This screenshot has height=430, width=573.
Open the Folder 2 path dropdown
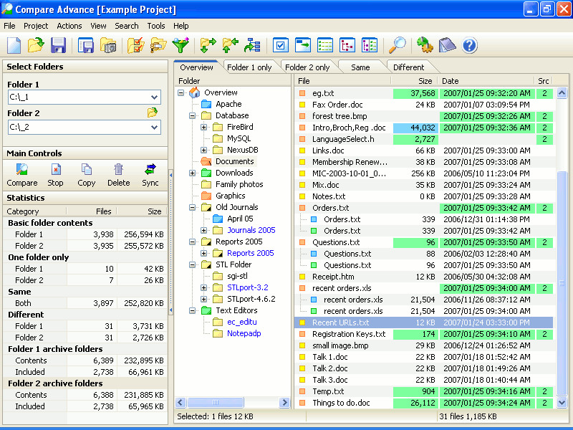(155, 128)
